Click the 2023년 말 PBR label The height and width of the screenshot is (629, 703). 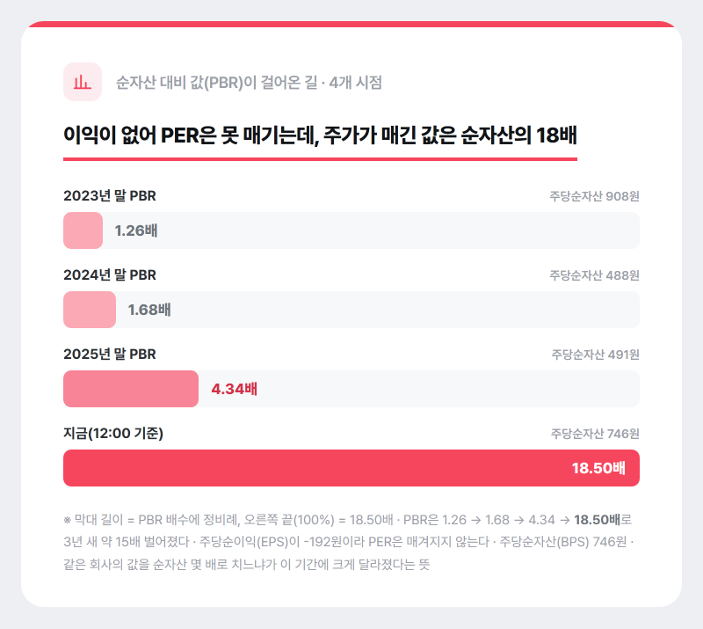pyautogui.click(x=110, y=196)
